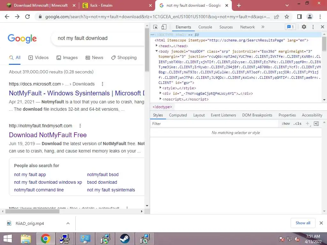Open the Properties tab in DevTools
This screenshot has height=245, width=327.
[x=287, y=115]
